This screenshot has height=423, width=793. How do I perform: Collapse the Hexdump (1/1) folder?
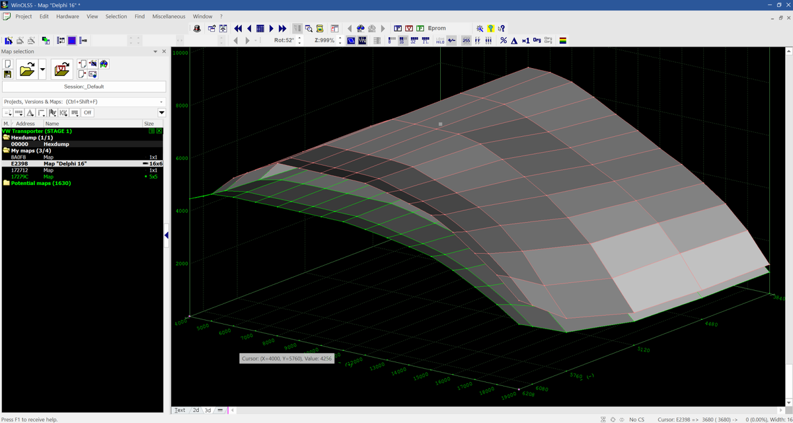tap(7, 137)
